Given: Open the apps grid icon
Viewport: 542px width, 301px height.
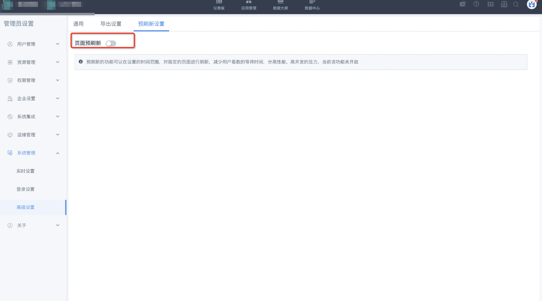Looking at the screenshot, I should [491, 4].
